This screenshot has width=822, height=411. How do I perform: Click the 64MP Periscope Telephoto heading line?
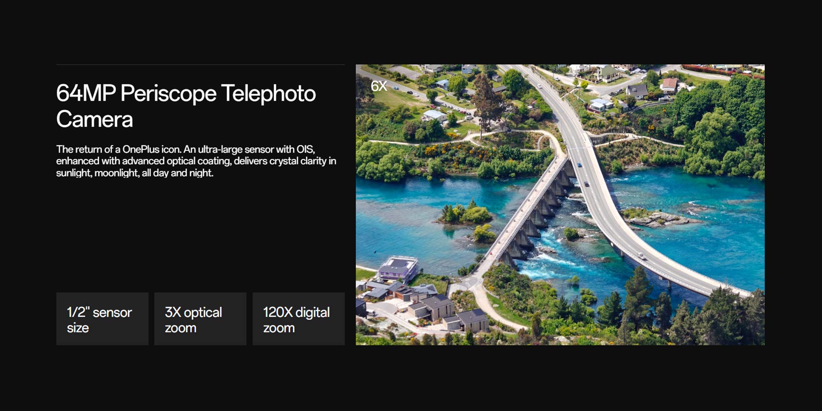pos(186,93)
